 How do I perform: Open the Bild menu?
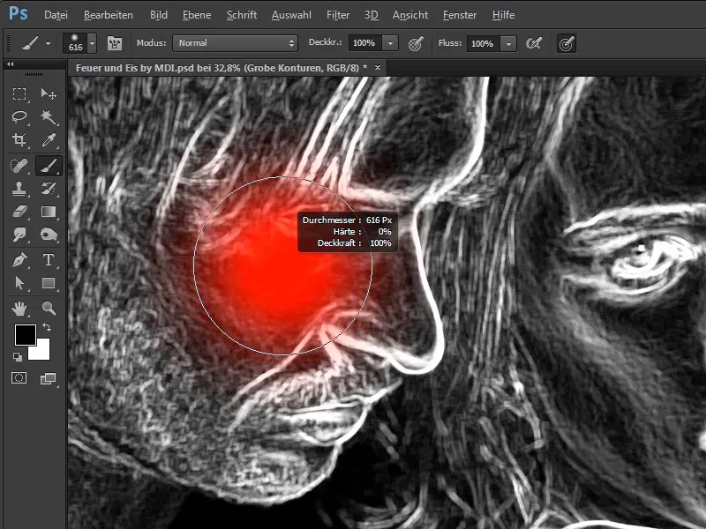(159, 15)
